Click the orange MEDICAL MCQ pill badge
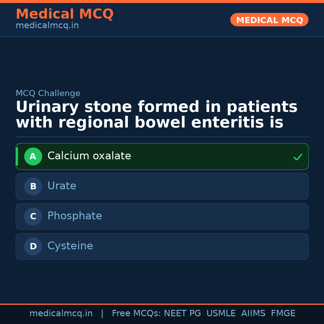Viewport: 324px width, 324px height. tap(269, 20)
